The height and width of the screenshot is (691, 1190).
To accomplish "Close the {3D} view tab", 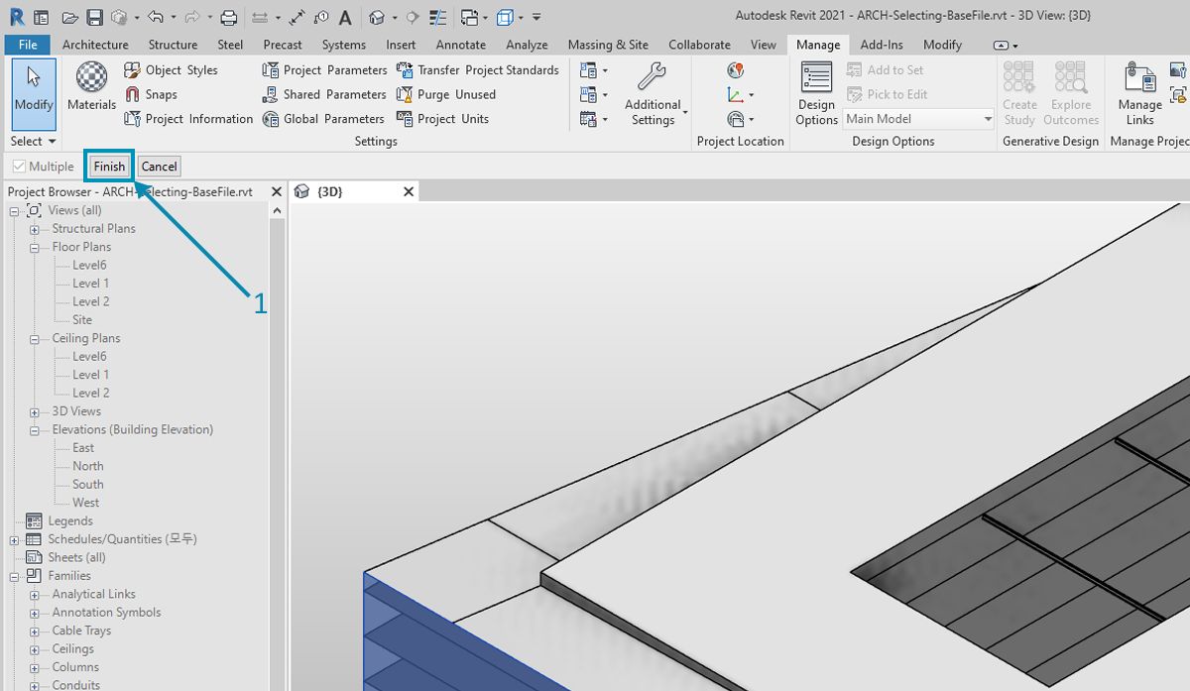I will (409, 191).
